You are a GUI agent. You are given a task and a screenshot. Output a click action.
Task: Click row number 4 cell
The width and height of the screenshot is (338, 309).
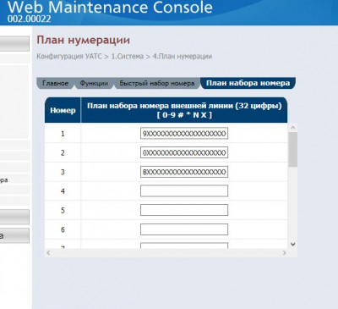point(63,191)
